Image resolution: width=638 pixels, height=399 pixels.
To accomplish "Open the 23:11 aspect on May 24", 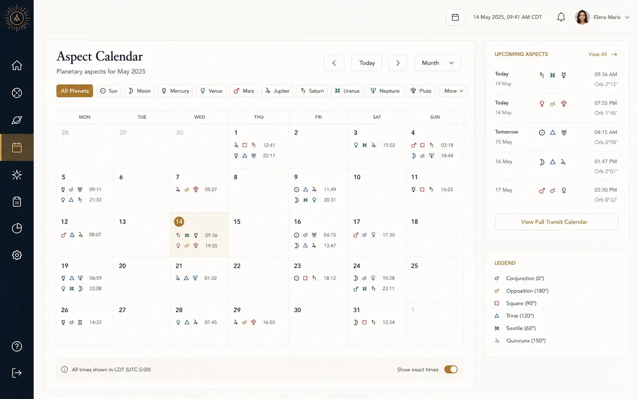I will 374,289.
